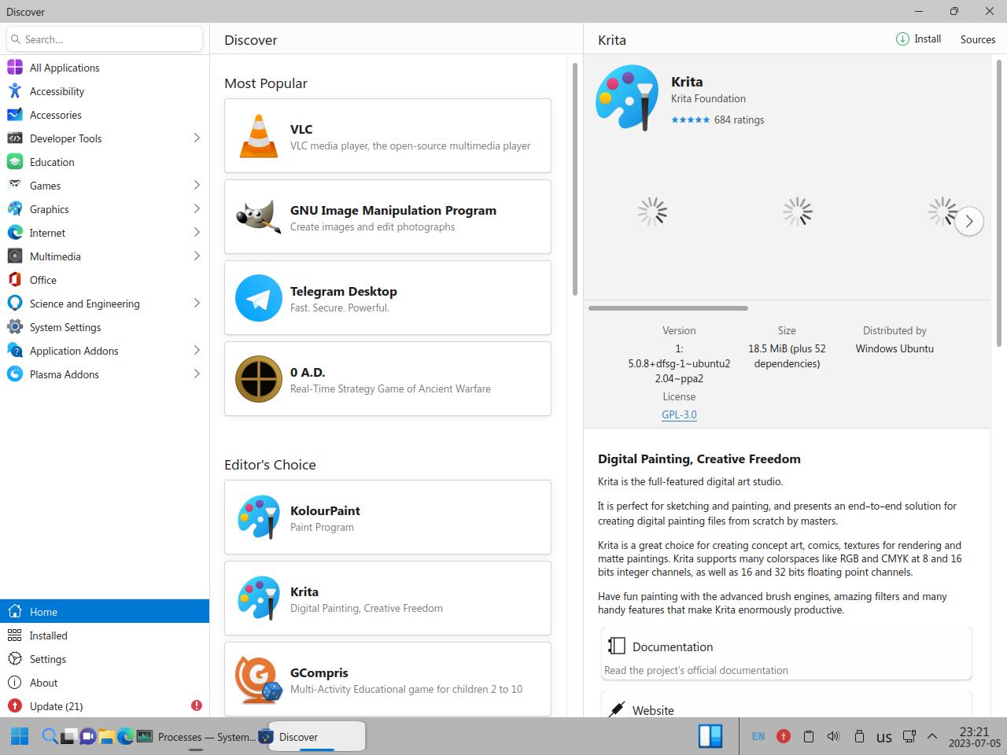Image resolution: width=1007 pixels, height=755 pixels.
Task: Expand the Plasma Addons category
Action: [x=197, y=374]
